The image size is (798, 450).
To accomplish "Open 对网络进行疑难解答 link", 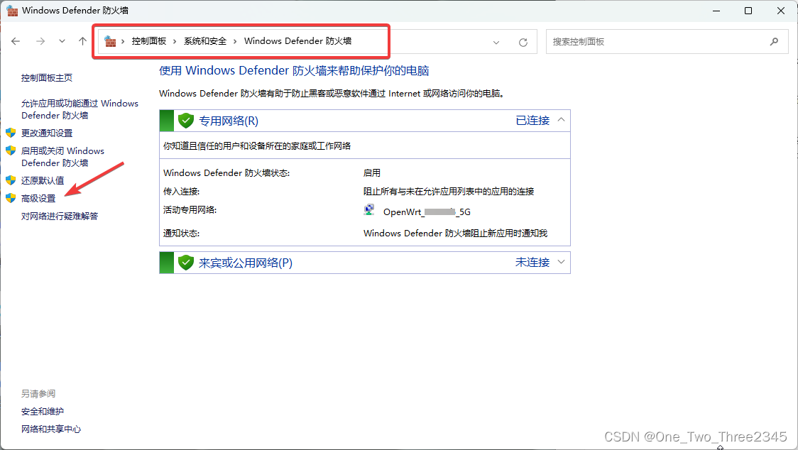I will (60, 216).
